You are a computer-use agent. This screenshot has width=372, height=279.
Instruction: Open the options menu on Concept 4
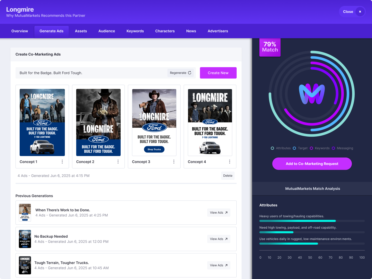point(230,161)
